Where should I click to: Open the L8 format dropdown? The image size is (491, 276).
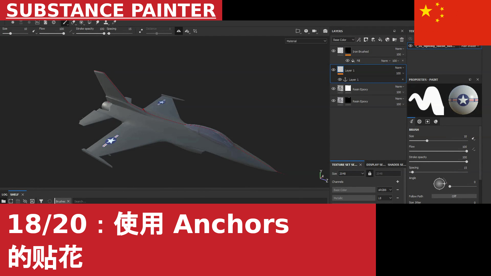coord(385,198)
